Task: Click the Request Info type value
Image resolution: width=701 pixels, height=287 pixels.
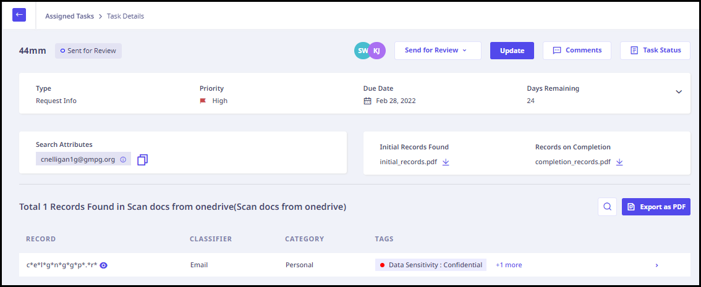Action: [56, 101]
